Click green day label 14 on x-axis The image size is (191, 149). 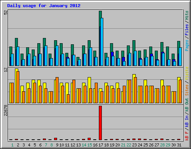point(84,145)
